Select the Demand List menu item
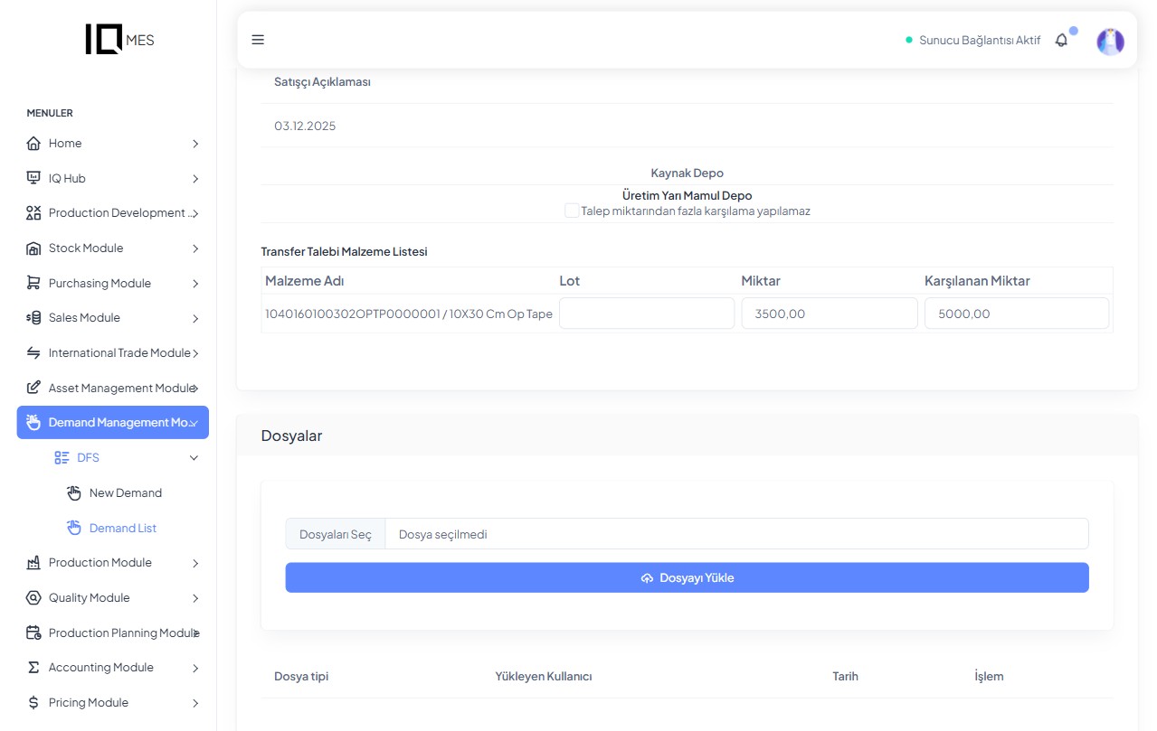Screen dimensions: 1157x731 click(122, 529)
